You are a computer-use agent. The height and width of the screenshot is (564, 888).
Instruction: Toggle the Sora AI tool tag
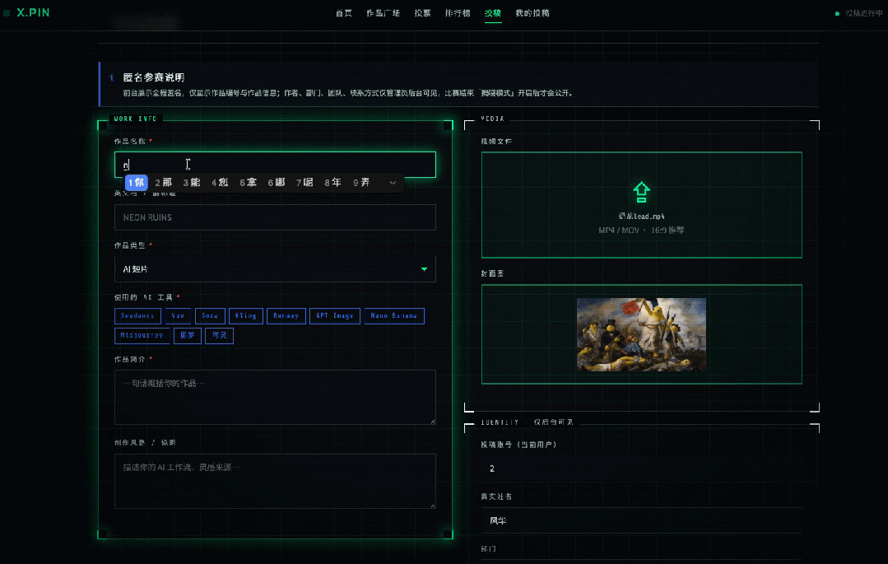[x=210, y=315]
